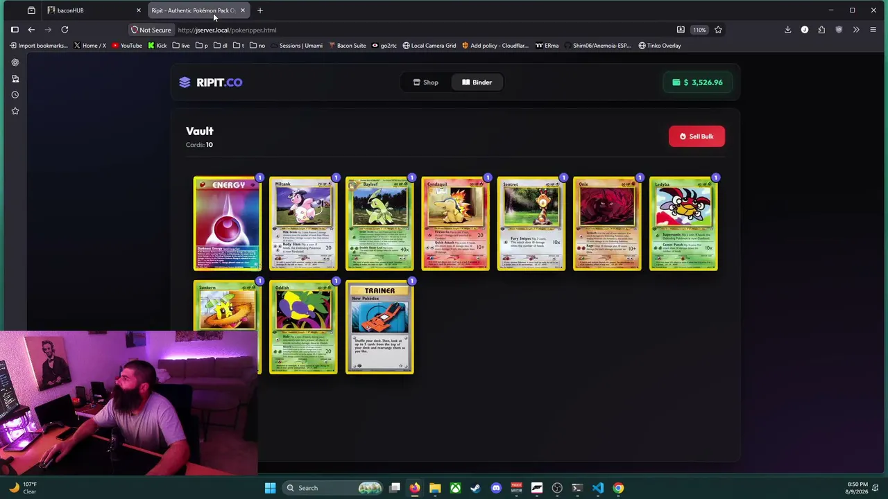888x499 pixels.
Task: Open the Kick bookmark
Action: (x=157, y=46)
